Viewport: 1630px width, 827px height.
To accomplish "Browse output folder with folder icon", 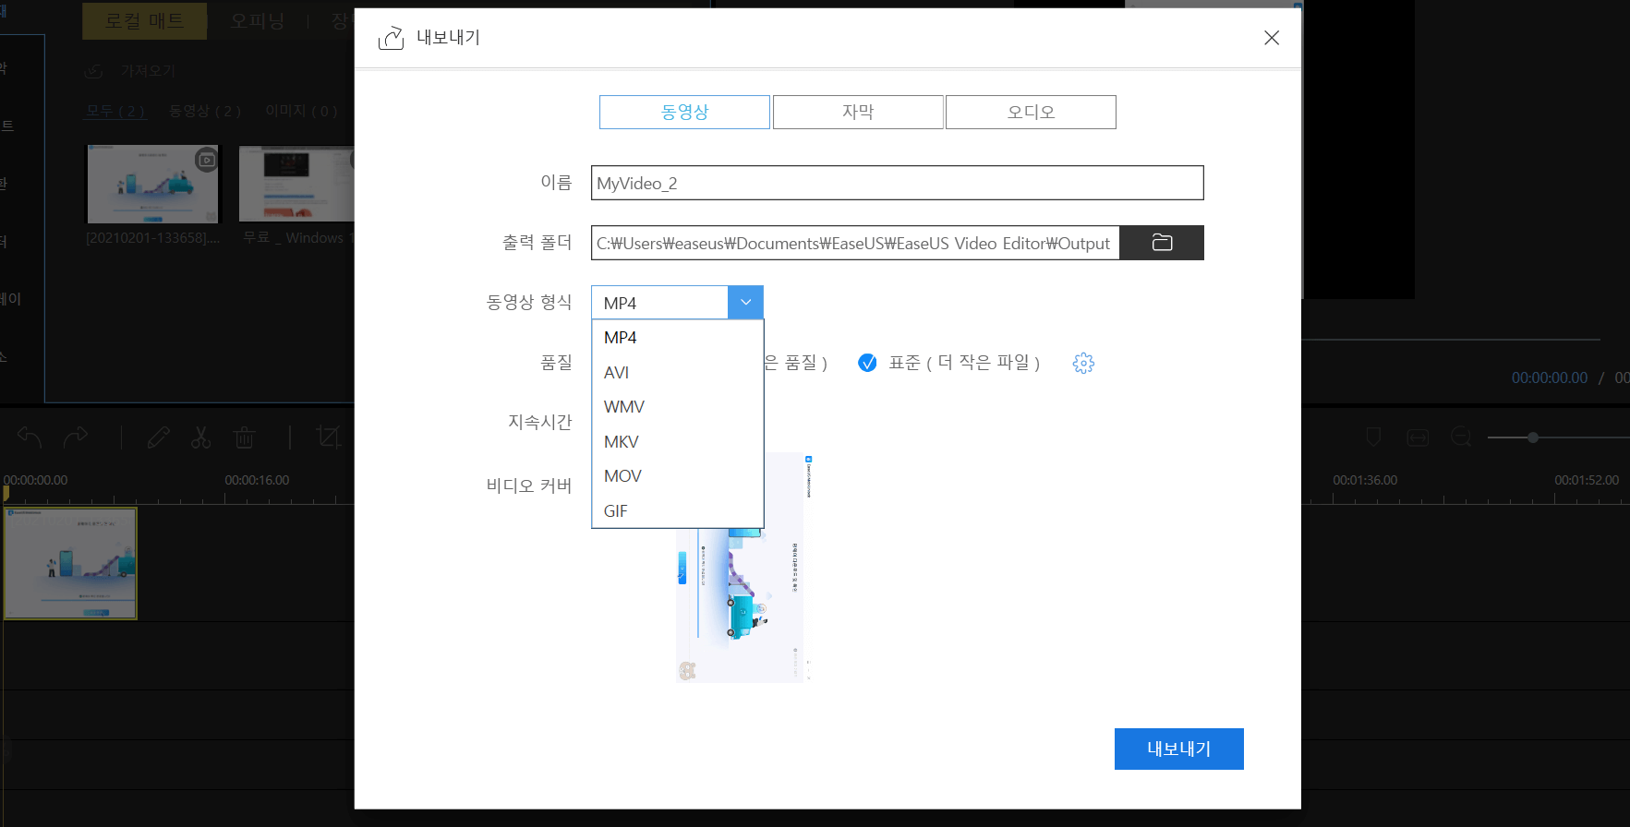I will tap(1162, 243).
